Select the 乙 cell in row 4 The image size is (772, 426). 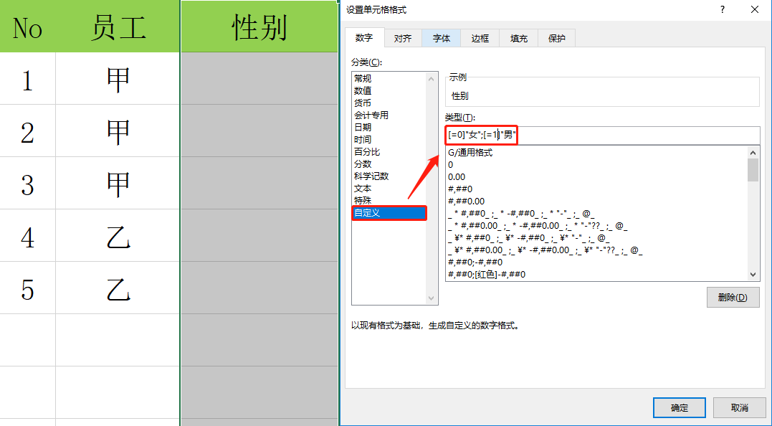pyautogui.click(x=118, y=235)
